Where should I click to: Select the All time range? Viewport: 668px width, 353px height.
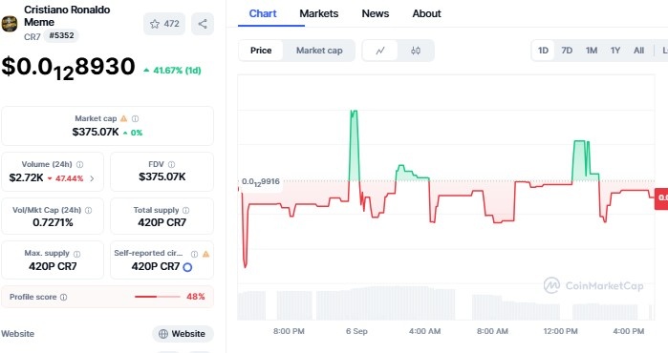click(638, 51)
